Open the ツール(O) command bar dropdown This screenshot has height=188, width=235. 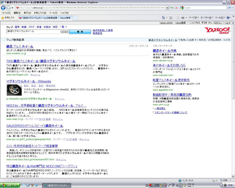[220, 17]
